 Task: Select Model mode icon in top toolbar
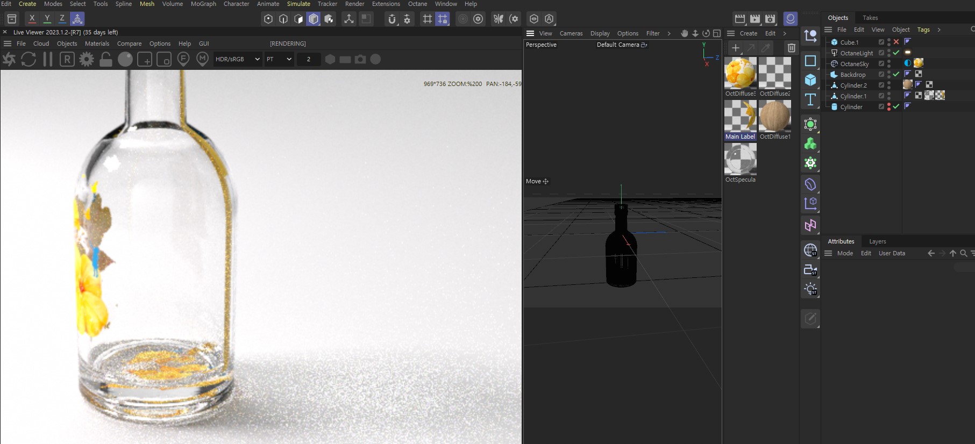314,19
